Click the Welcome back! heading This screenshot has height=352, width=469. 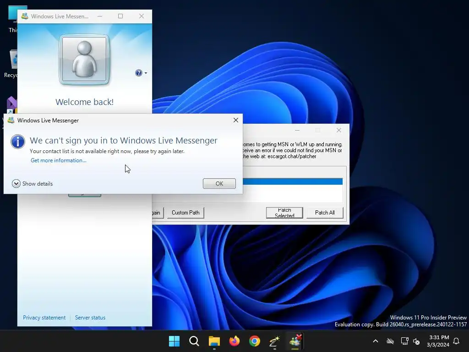(x=84, y=102)
